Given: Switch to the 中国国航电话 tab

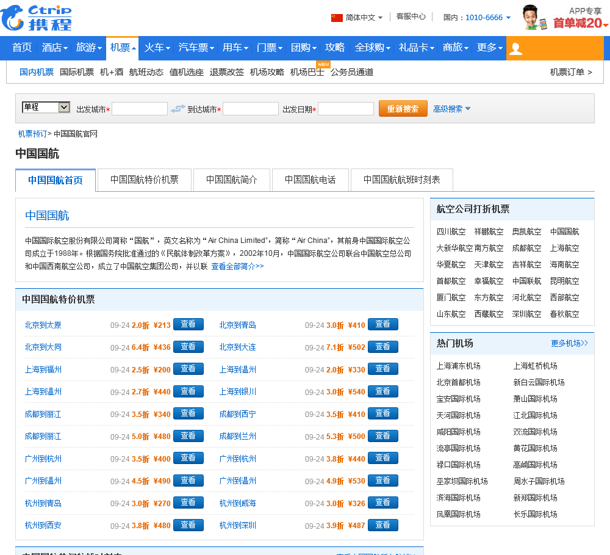Looking at the screenshot, I should [x=310, y=180].
